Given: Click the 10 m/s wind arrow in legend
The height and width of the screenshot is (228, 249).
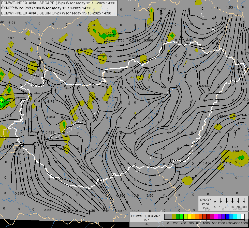Looking at the screenshot, I should (221, 200).
